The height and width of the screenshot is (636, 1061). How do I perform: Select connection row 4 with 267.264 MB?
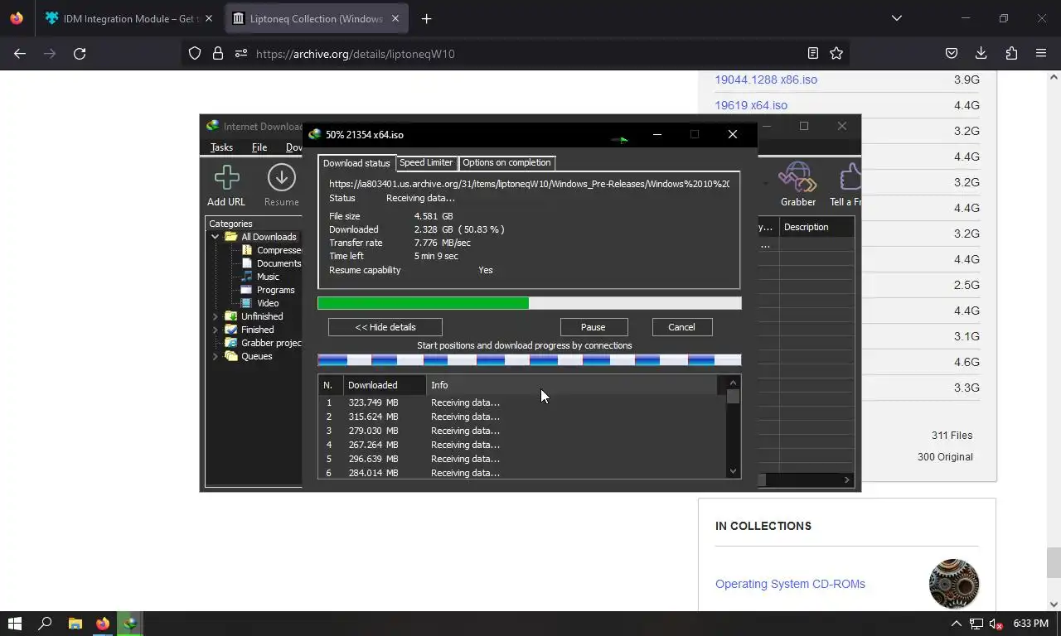[x=522, y=445]
